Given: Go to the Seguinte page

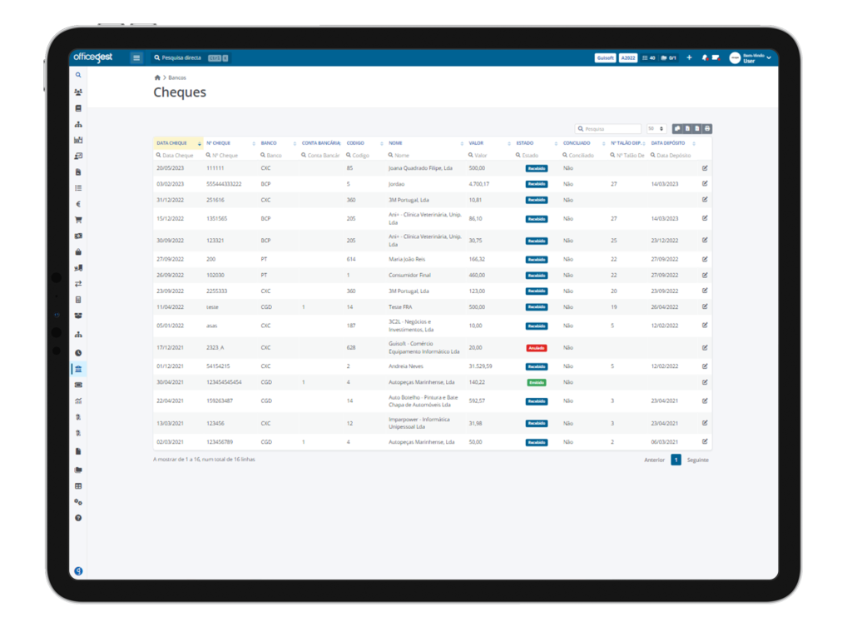Looking at the screenshot, I should pyautogui.click(x=698, y=460).
